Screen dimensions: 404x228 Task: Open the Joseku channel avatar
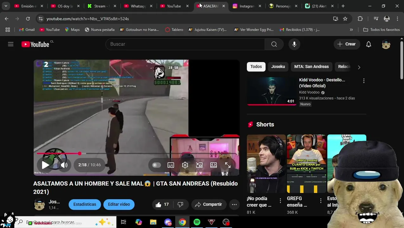tap(40, 205)
